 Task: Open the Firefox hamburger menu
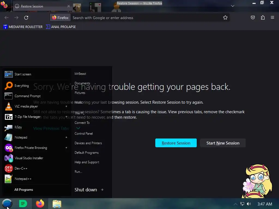click(x=272, y=17)
